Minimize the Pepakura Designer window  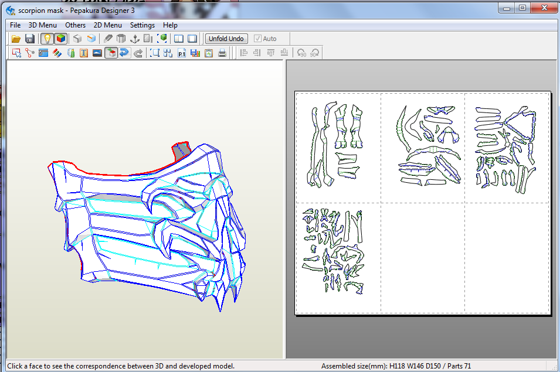tap(506, 8)
